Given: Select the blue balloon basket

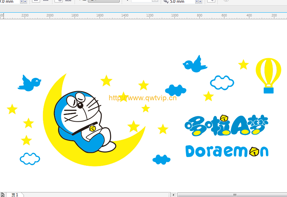Looking at the screenshot, I should tap(268, 90).
